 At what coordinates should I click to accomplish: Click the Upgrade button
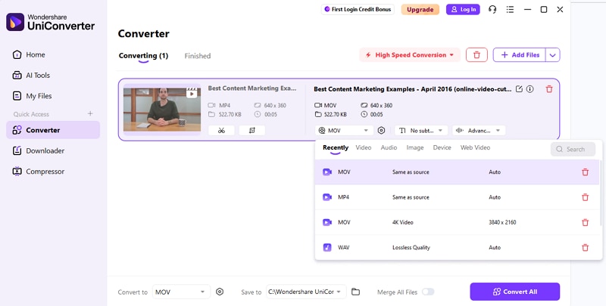pyautogui.click(x=420, y=10)
